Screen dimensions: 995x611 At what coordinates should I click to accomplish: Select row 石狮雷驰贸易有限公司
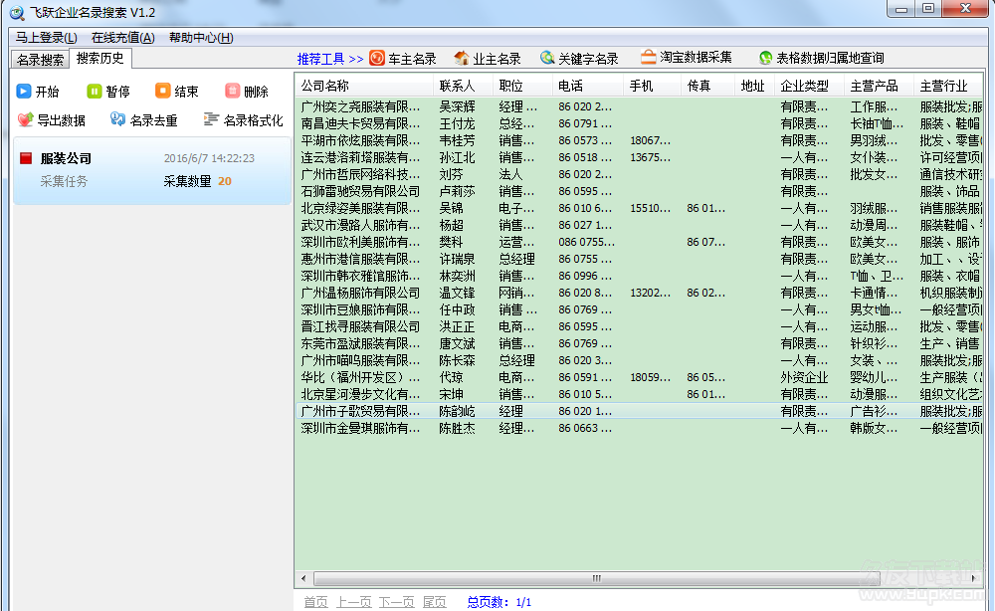click(639, 191)
